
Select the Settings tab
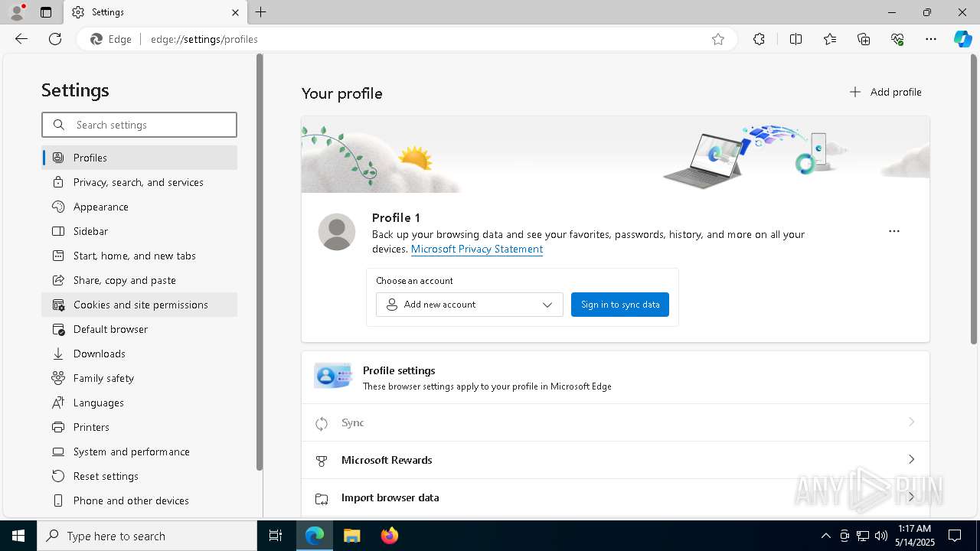point(155,12)
